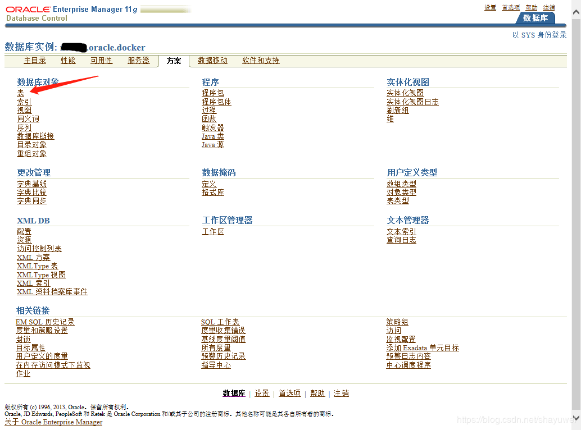The image size is (581, 430).
Task: Open the 可用性 tab
Action: 102,60
